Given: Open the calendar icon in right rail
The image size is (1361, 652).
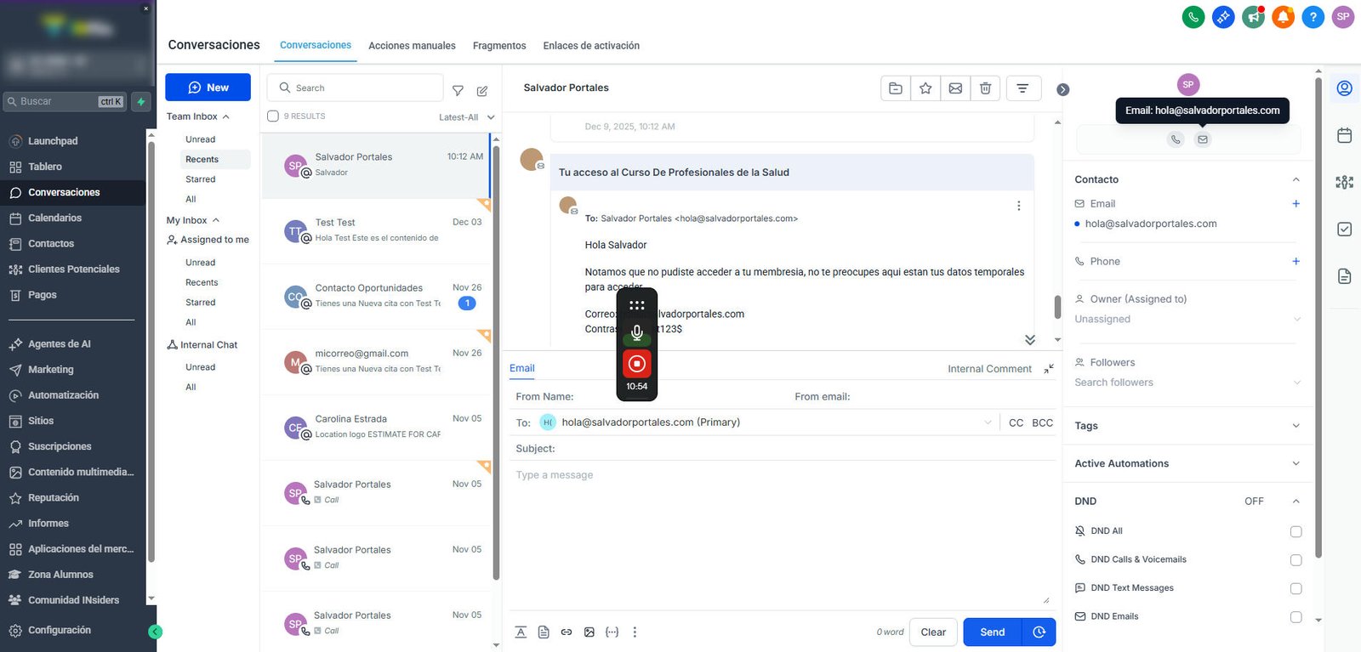Looking at the screenshot, I should (1345, 135).
